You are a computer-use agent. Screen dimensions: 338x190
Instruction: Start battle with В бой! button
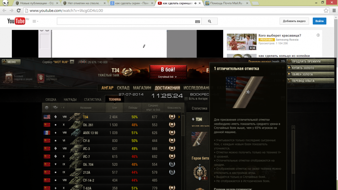(168, 70)
